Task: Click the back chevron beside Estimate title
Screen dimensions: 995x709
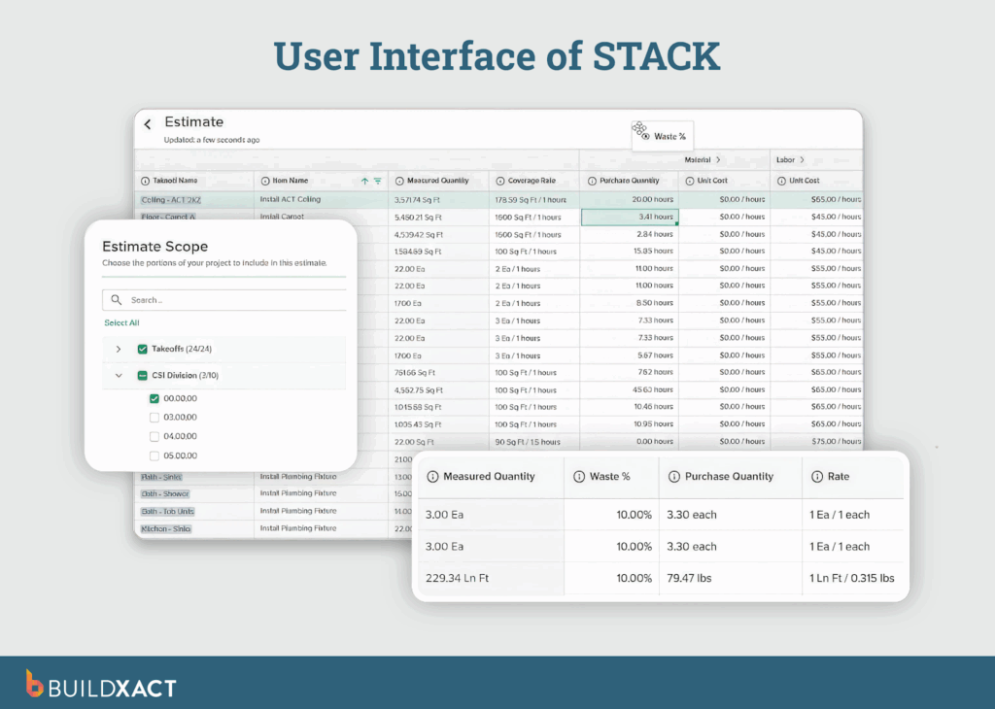Action: pyautogui.click(x=147, y=122)
